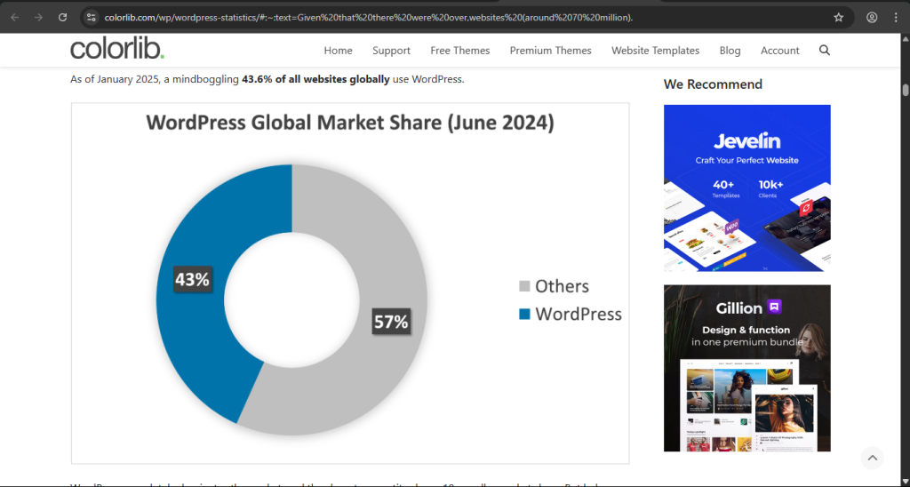This screenshot has width=910, height=487.
Task: Reload the page with the refresh icon
Action: point(63,18)
